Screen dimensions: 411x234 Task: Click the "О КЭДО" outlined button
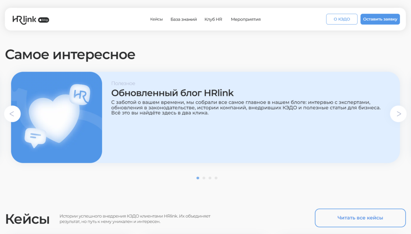pos(341,19)
